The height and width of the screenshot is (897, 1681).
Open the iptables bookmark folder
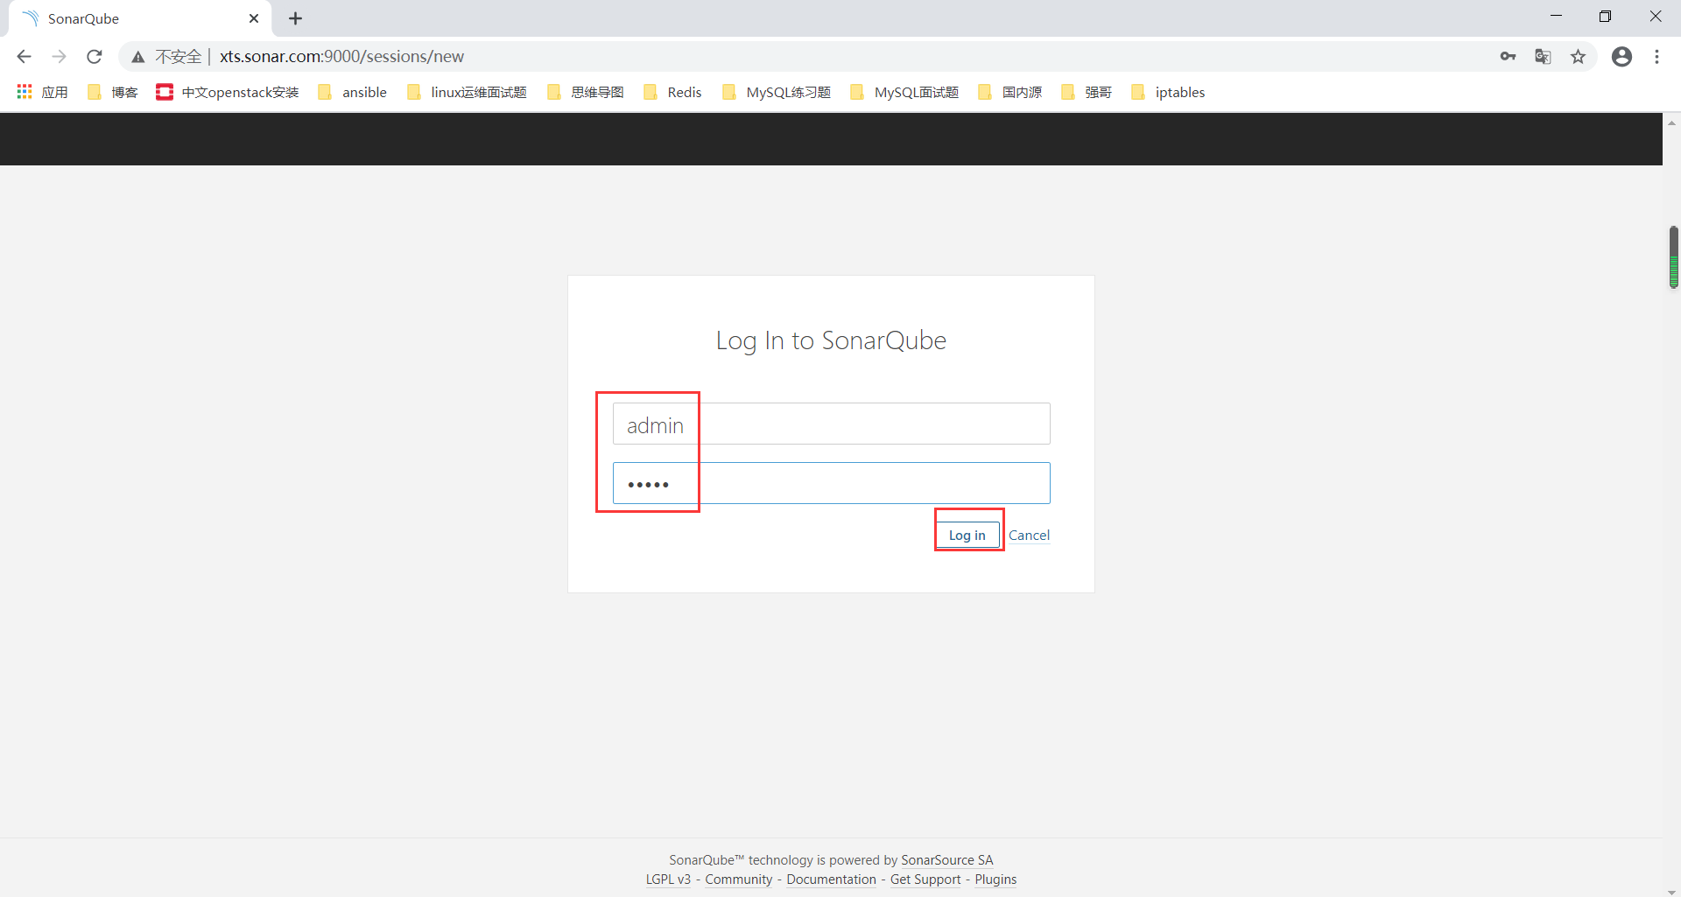click(1169, 92)
